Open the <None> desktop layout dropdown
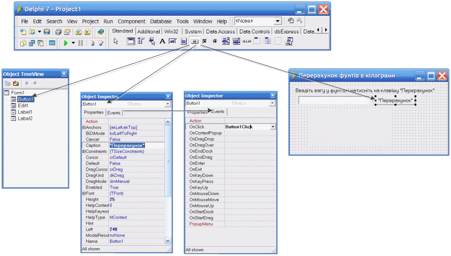Viewport: 451px width, 256px height. pyautogui.click(x=278, y=21)
